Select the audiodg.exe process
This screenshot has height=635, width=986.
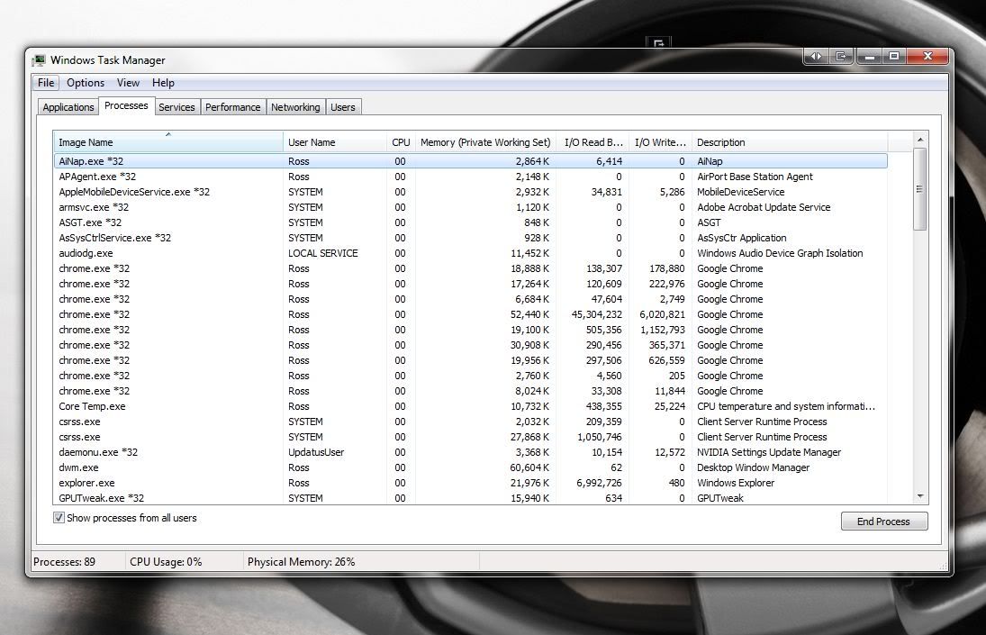point(470,253)
